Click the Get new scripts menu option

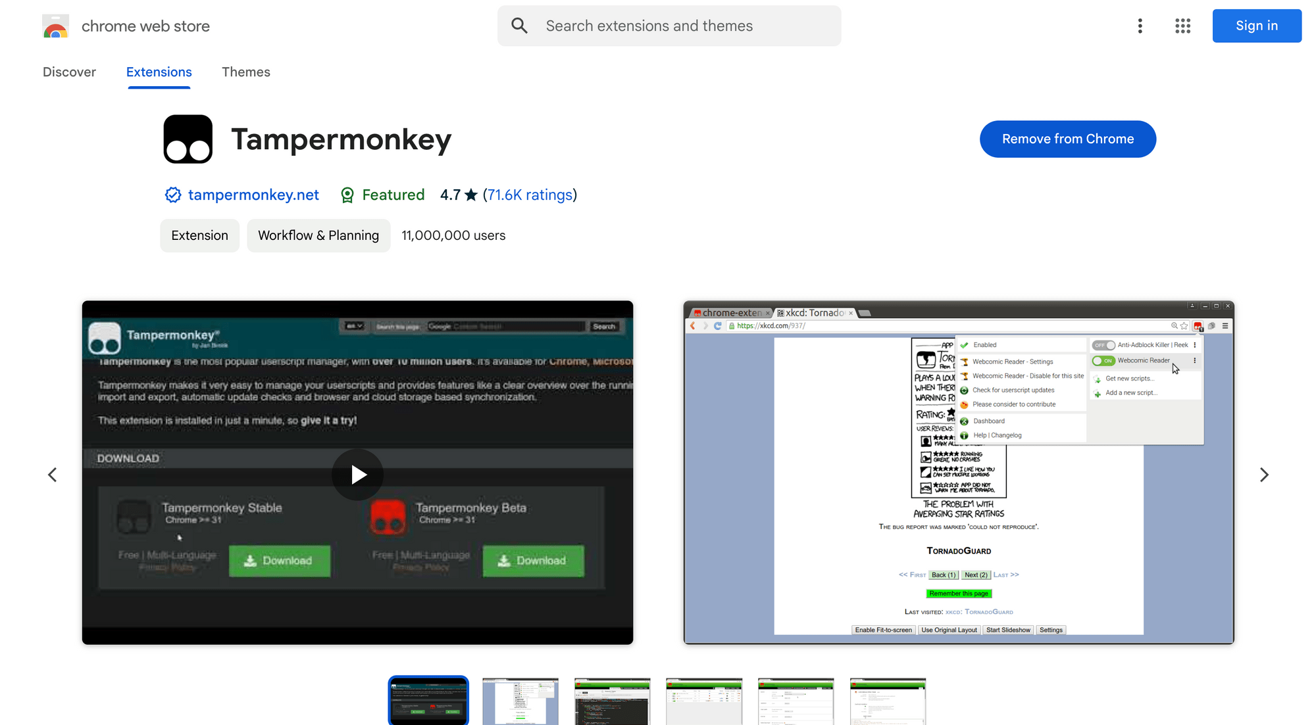pyautogui.click(x=1129, y=378)
